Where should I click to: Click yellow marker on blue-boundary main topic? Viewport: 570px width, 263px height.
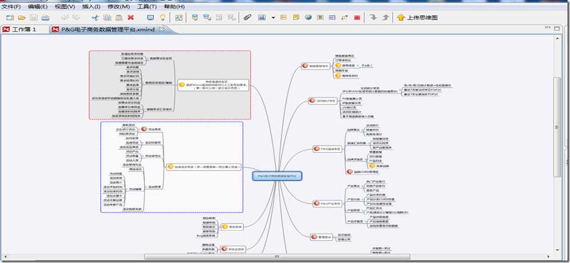coord(170,167)
